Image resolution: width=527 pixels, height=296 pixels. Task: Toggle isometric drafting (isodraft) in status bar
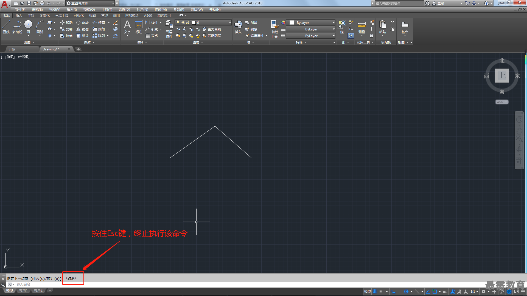tap(417, 292)
